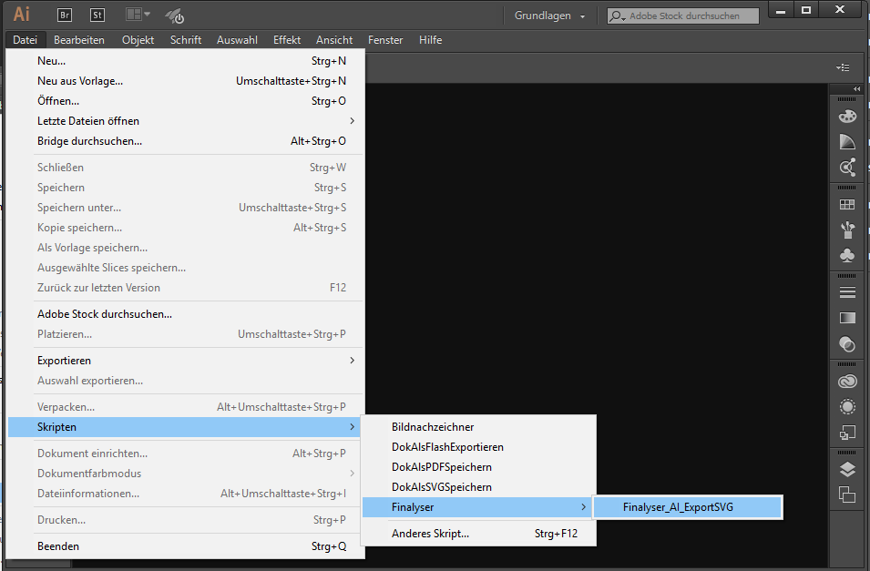Choose Öffnen... in the Datei menu
The height and width of the screenshot is (571, 870).
pyautogui.click(x=185, y=101)
